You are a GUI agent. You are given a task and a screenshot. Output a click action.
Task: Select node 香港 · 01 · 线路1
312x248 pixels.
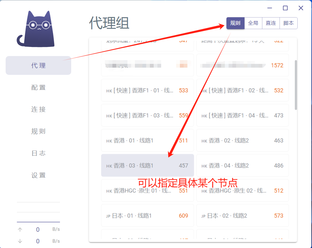click(147, 141)
